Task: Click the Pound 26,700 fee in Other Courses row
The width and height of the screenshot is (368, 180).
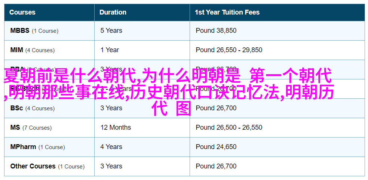Action: pos(216,167)
